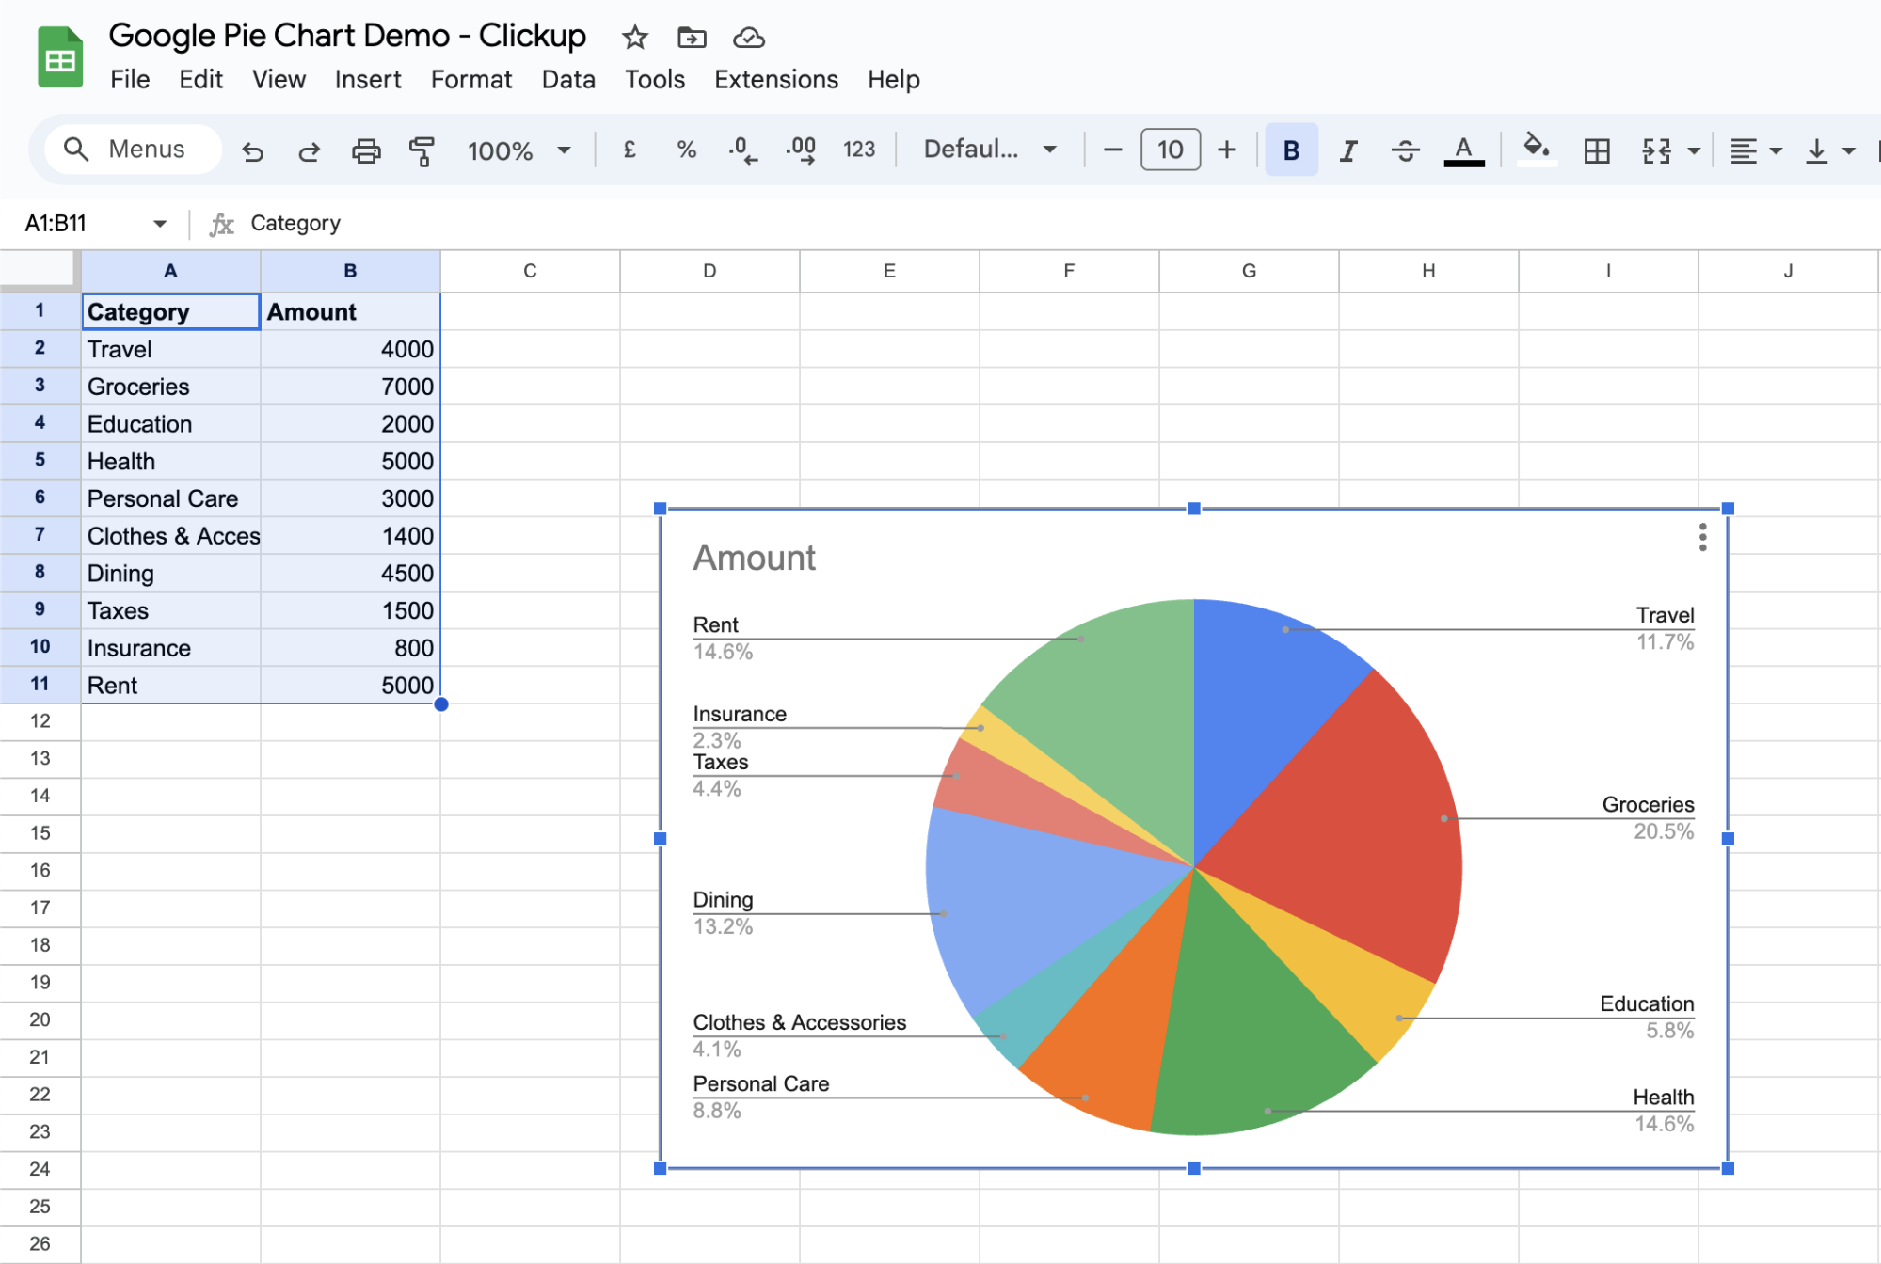
Task: Click the move to folder icon
Action: click(x=692, y=38)
